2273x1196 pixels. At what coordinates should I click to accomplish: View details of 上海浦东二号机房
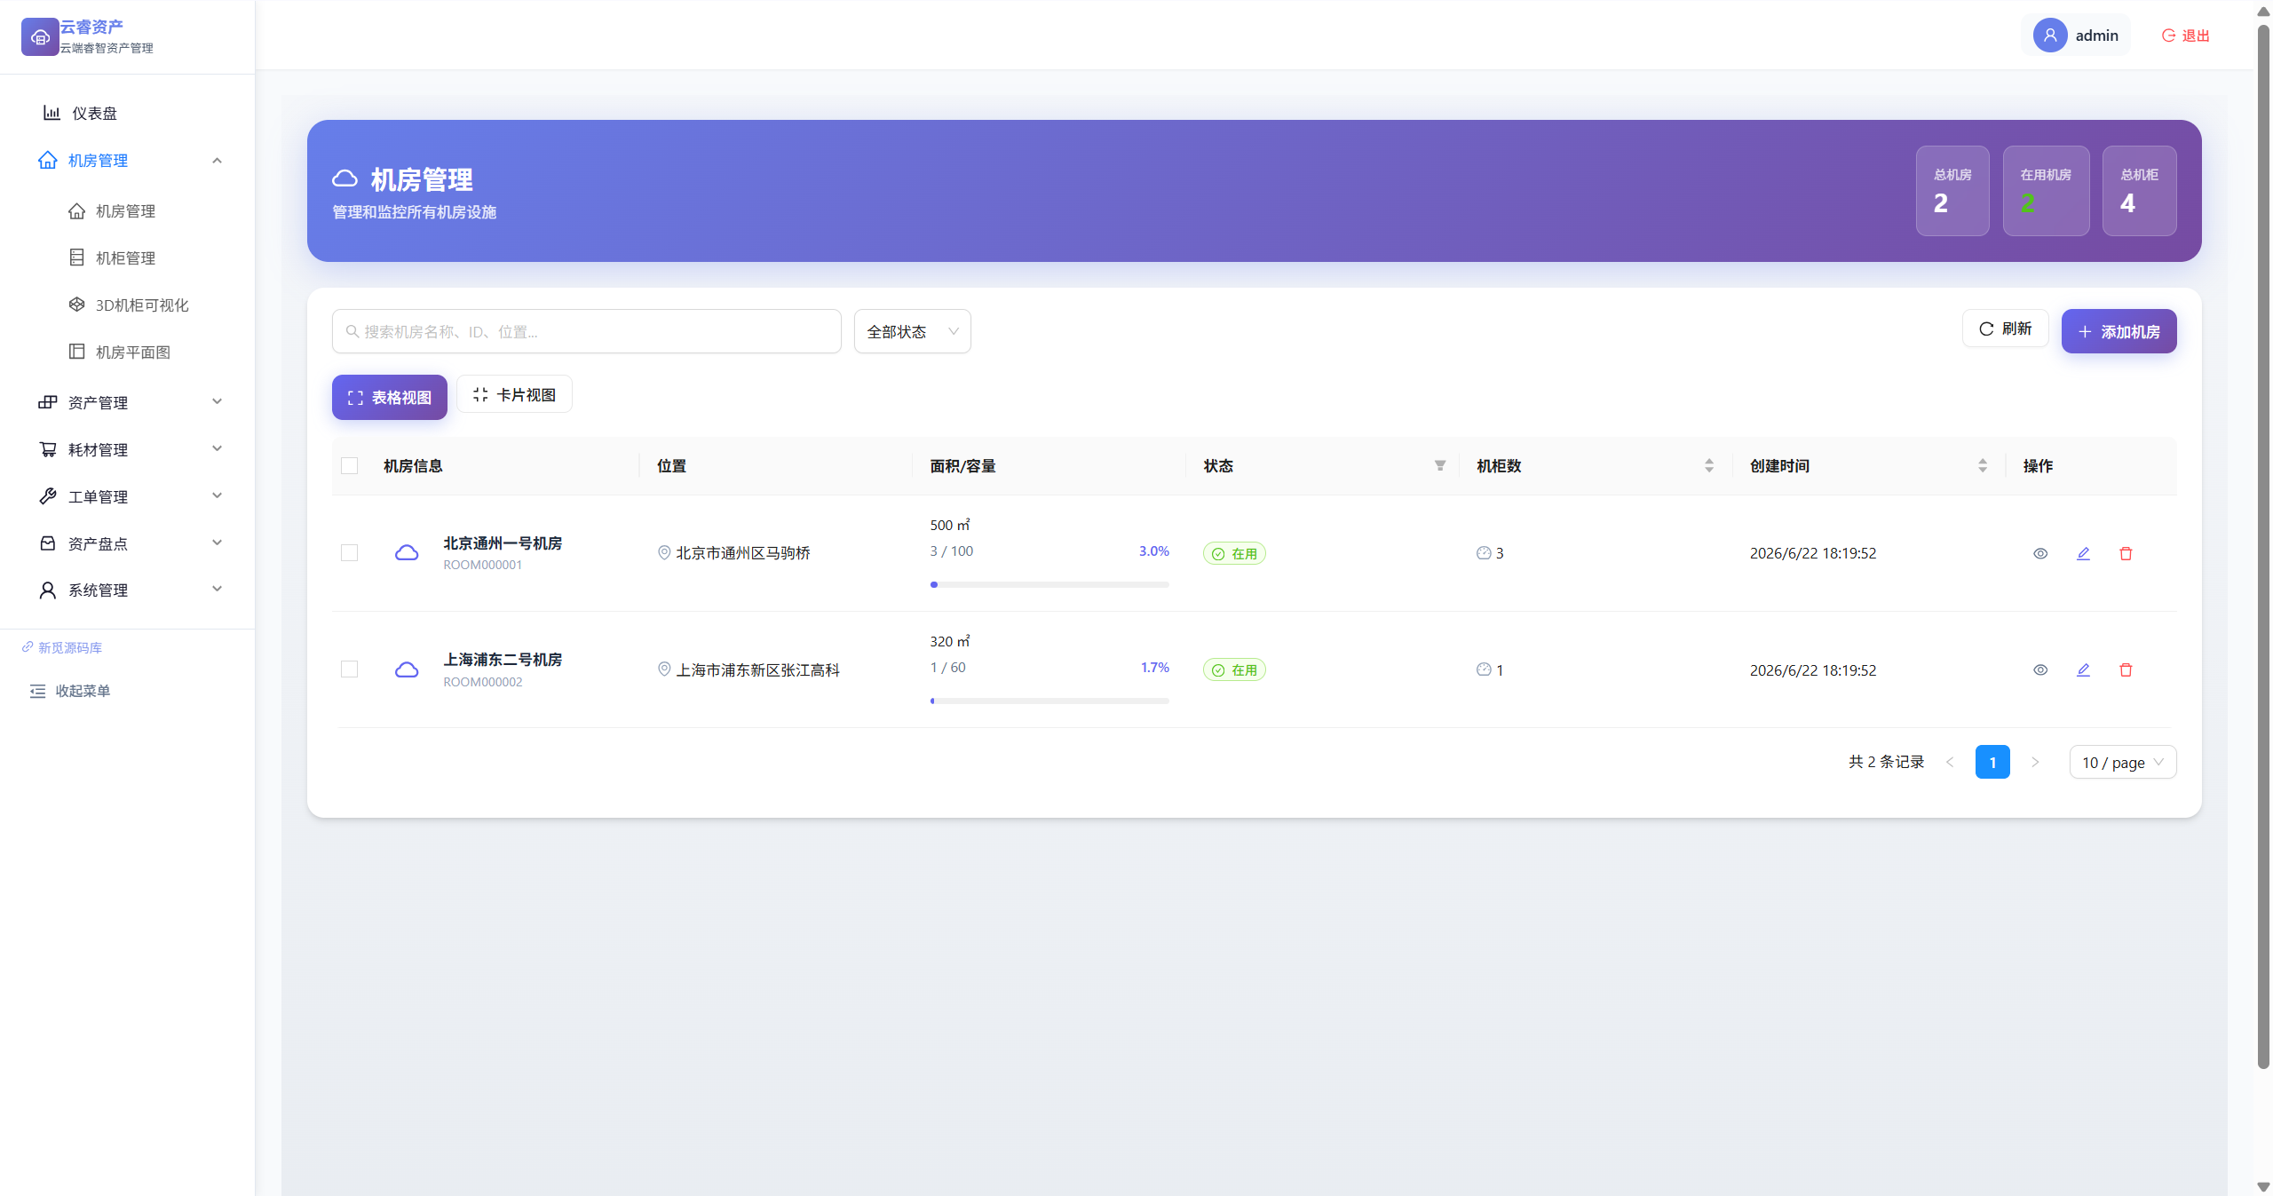tap(2040, 669)
